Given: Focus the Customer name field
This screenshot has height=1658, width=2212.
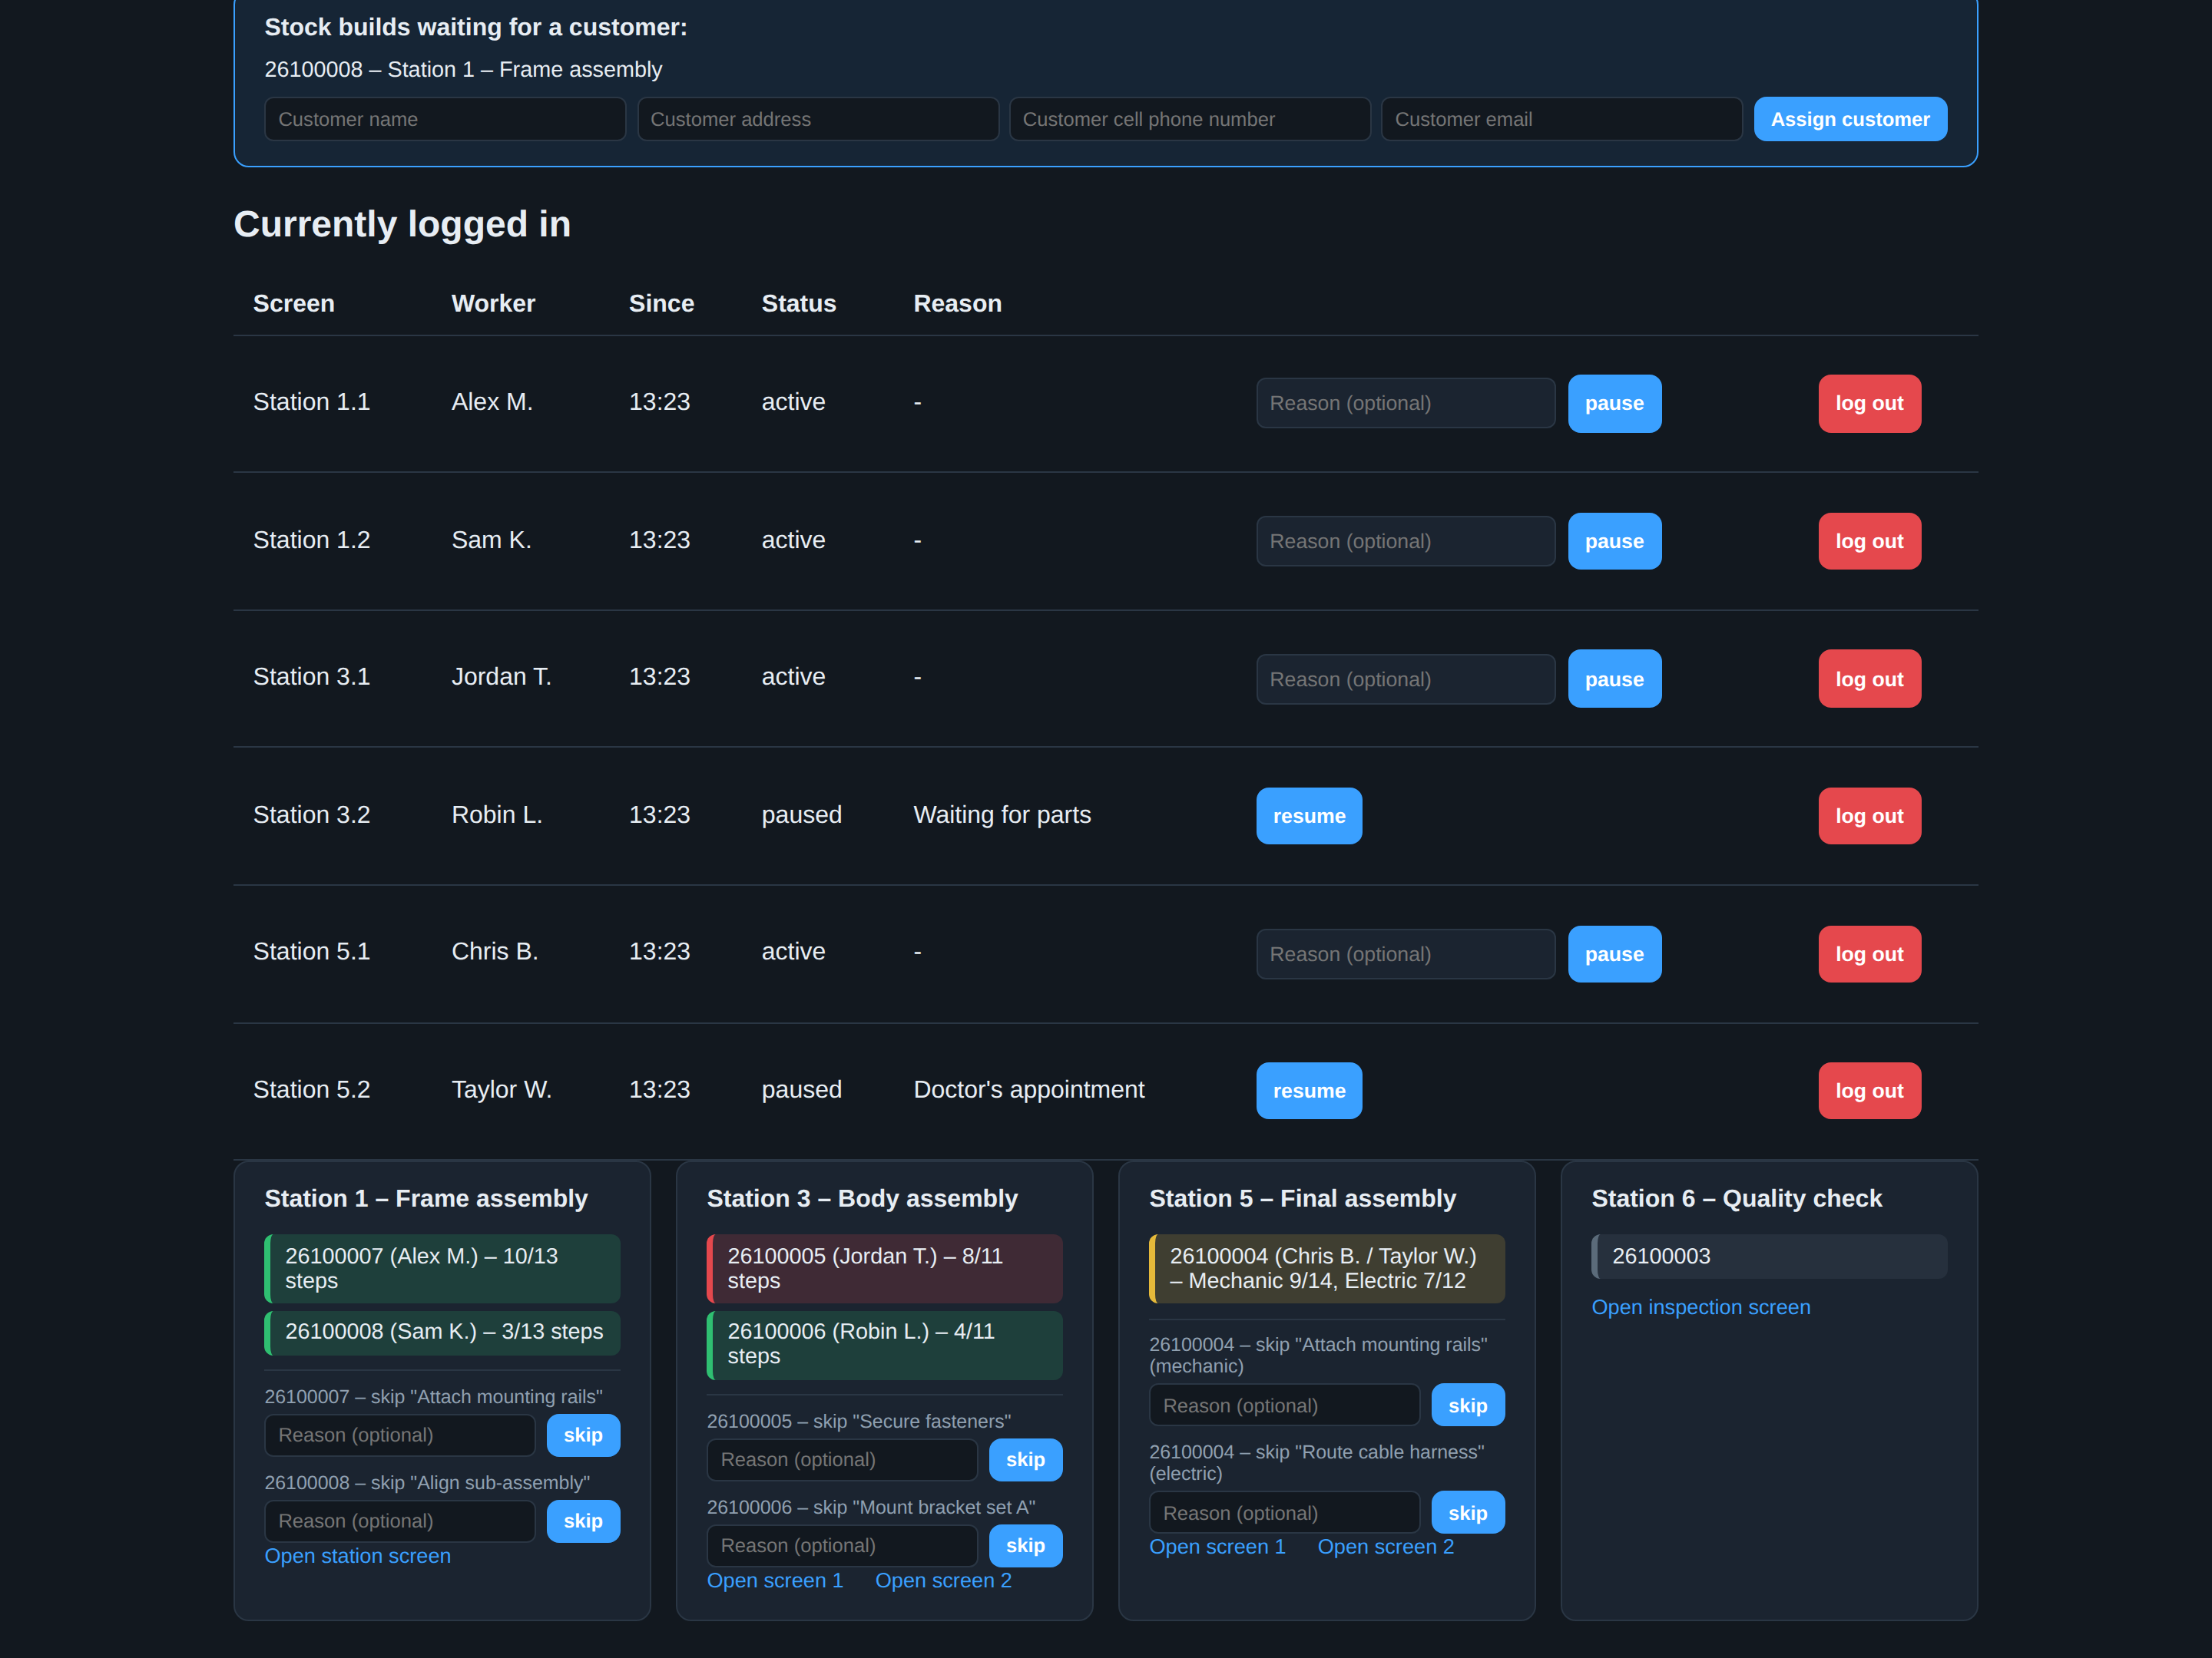Looking at the screenshot, I should (x=445, y=119).
